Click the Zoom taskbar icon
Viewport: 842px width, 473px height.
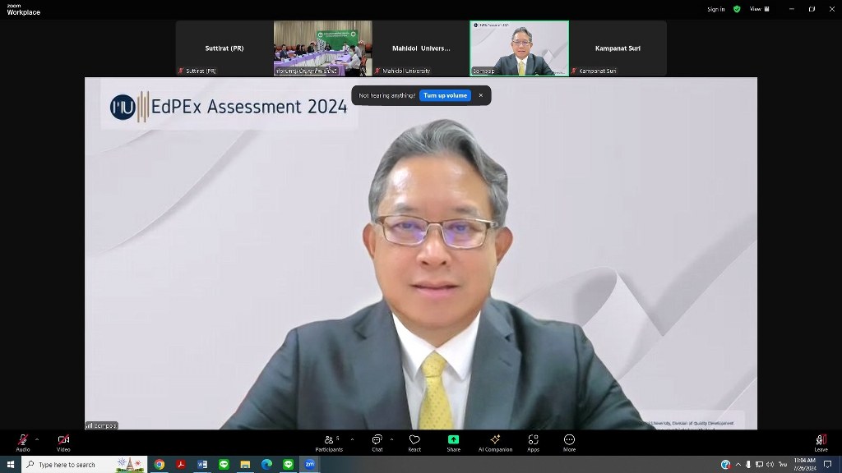(310, 465)
